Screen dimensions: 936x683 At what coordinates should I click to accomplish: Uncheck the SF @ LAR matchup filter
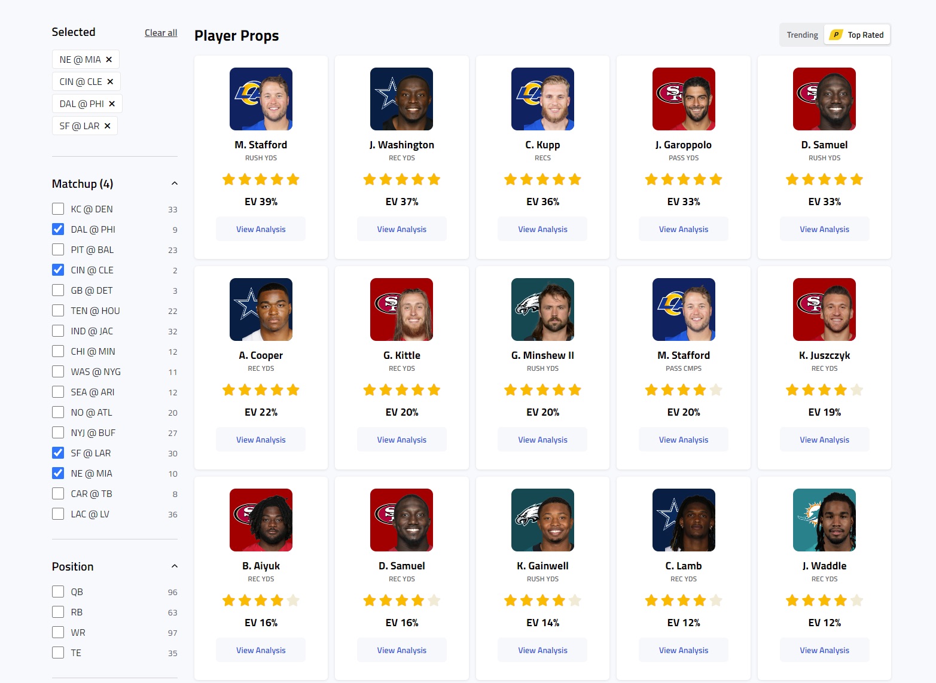tap(58, 453)
